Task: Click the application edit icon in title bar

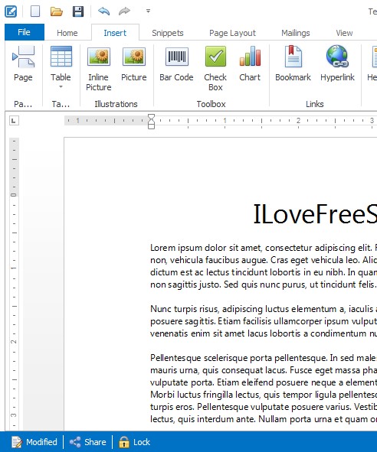Action: (x=11, y=11)
